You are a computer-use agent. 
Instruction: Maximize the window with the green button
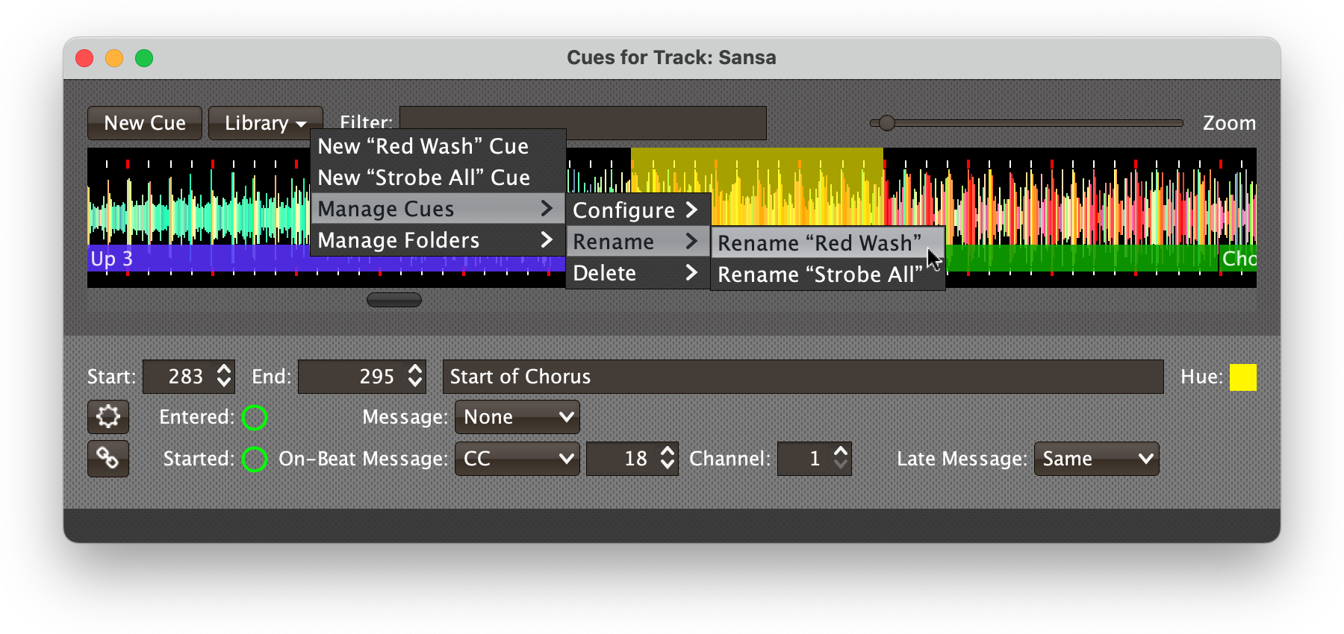pyautogui.click(x=144, y=58)
